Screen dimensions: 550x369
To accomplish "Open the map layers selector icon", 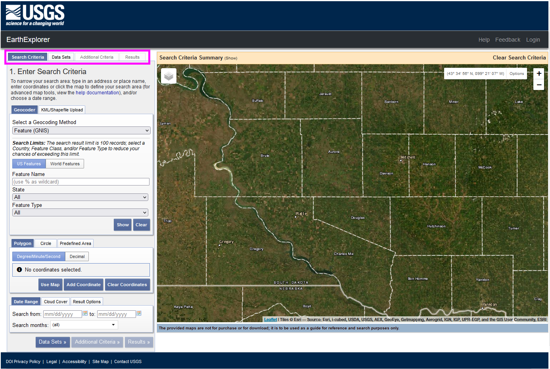I will [168, 76].
